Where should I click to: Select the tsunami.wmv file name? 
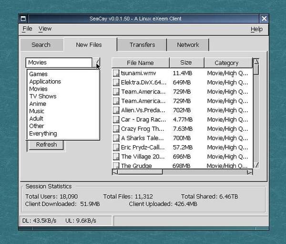138,73
